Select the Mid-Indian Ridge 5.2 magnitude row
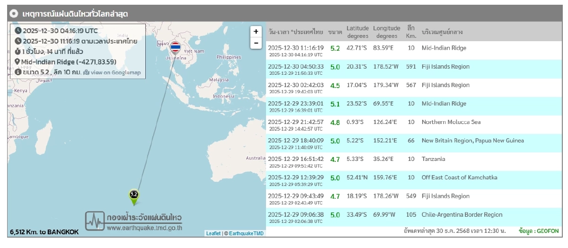The image size is (568, 248). tap(407, 48)
